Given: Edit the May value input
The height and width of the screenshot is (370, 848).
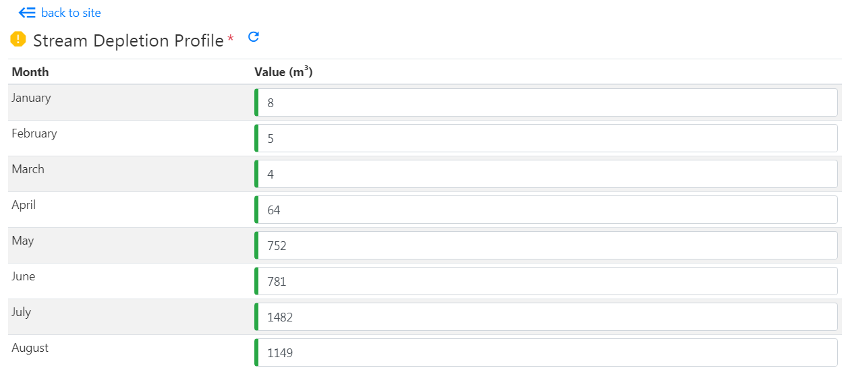Looking at the screenshot, I should point(546,246).
